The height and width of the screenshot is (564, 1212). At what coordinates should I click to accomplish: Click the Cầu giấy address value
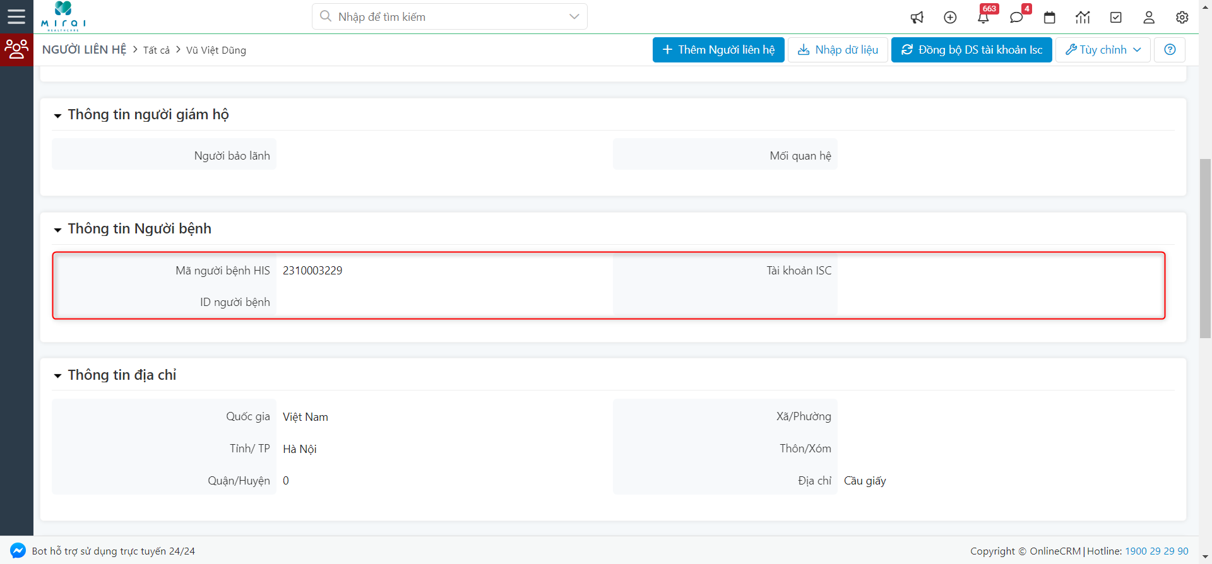(865, 481)
